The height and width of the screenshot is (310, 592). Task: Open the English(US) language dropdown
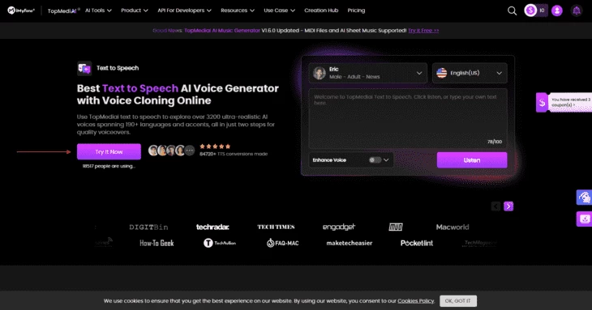click(x=470, y=73)
